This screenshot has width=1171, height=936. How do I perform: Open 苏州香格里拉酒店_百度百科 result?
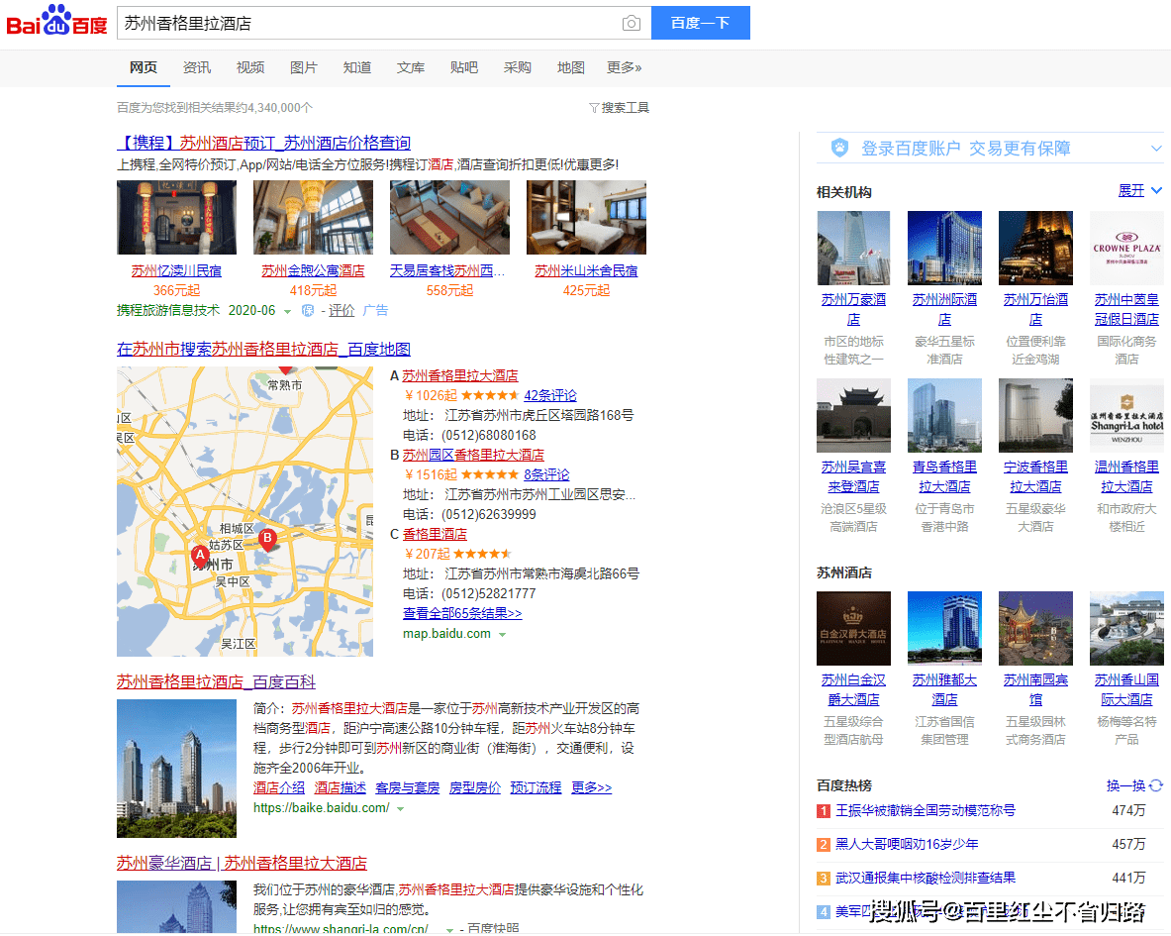216,682
